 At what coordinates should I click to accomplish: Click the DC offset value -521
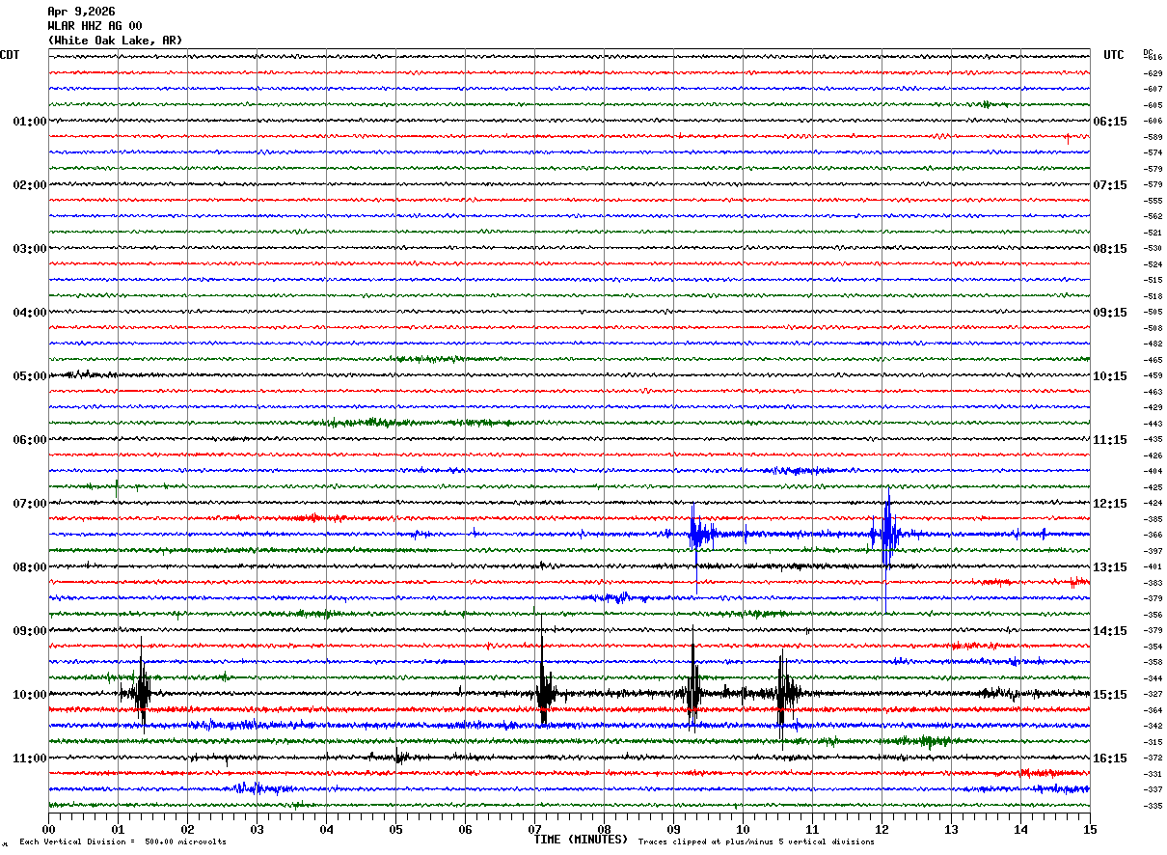click(1153, 233)
